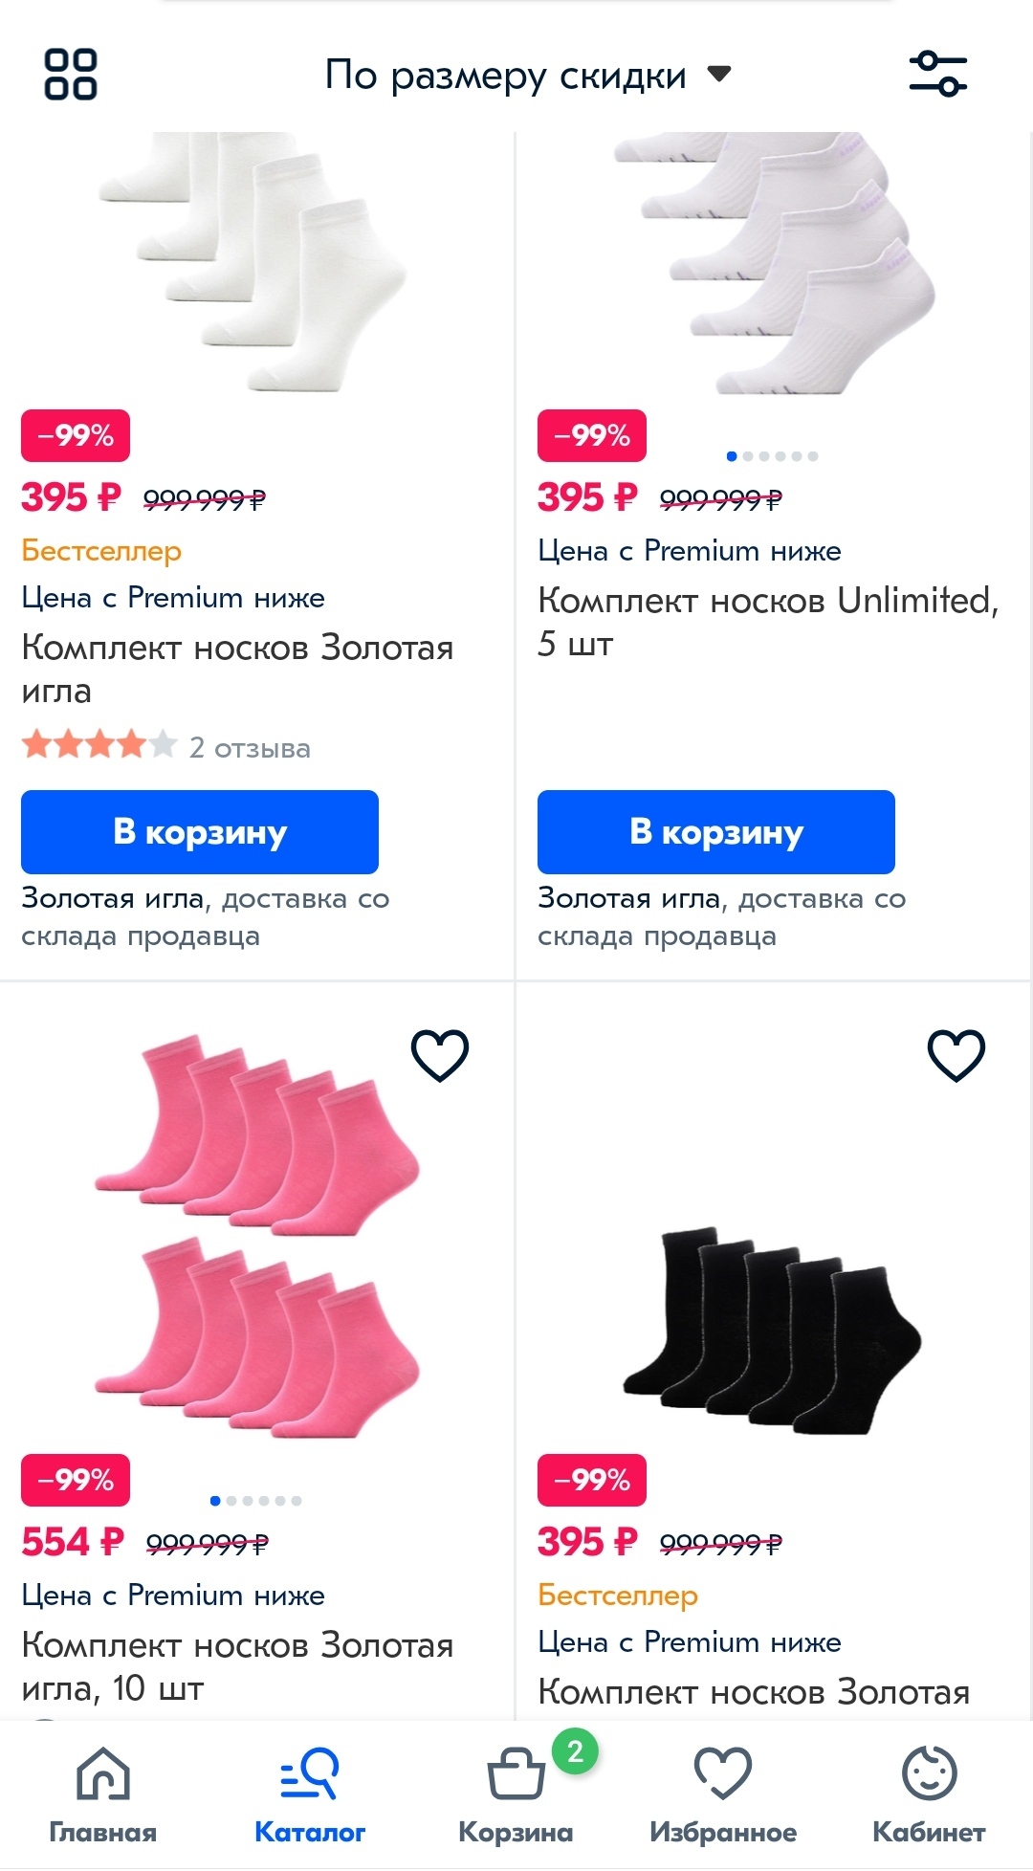Viewport: 1033px width, 1871px height.
Task: Open the filters settings icon
Action: (937, 75)
